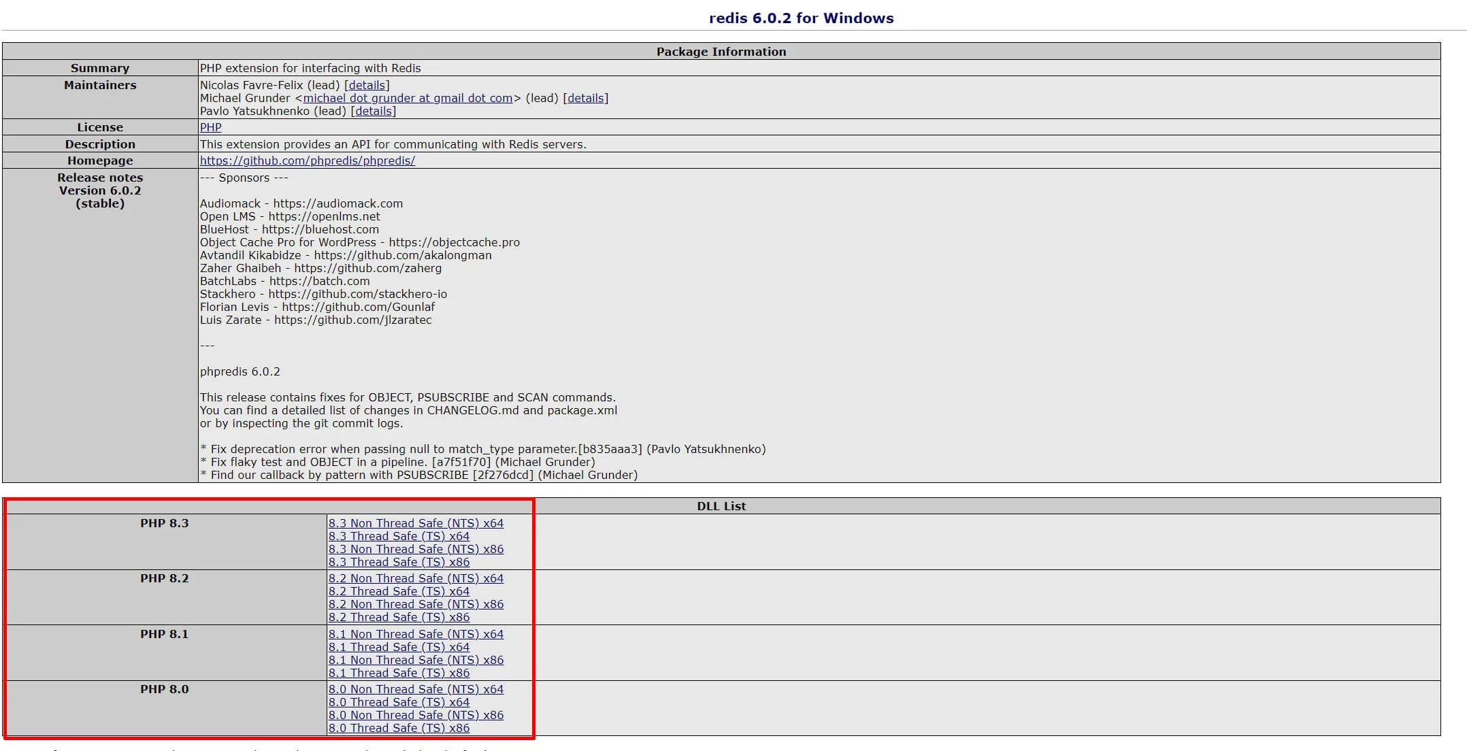1467x751 pixels.
Task: Click the 'PHP 8.2' row label
Action: coord(165,578)
